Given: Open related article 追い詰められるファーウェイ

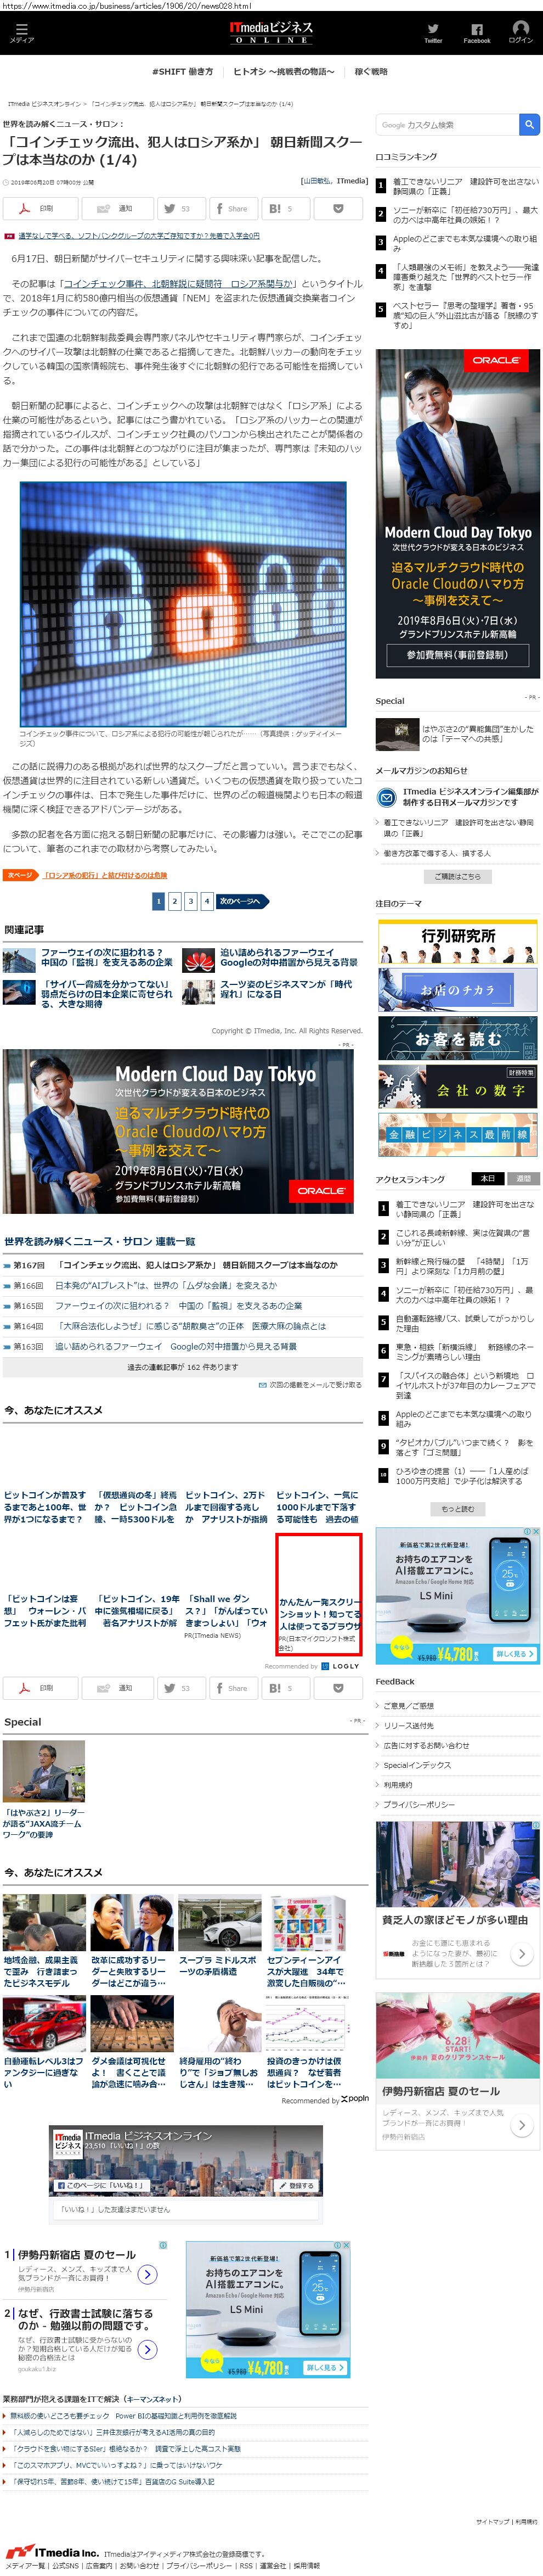Looking at the screenshot, I should click(289, 957).
